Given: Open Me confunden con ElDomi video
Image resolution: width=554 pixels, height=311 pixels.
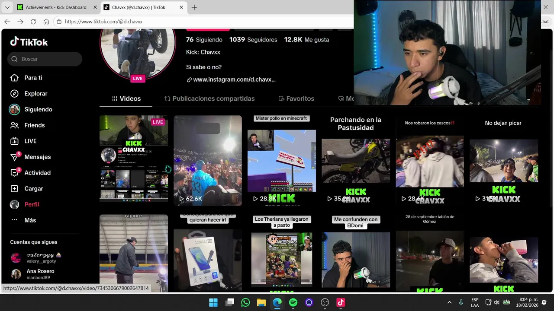Looking at the screenshot, I should [356, 253].
